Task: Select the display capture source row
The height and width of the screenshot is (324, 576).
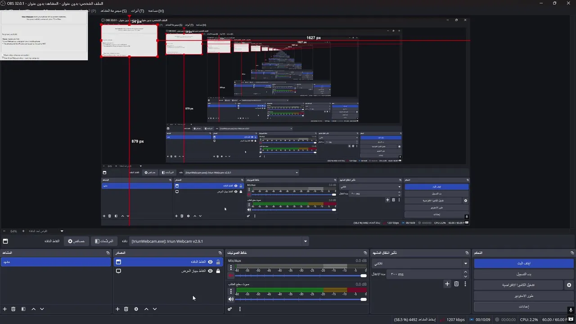Action: tap(168, 271)
